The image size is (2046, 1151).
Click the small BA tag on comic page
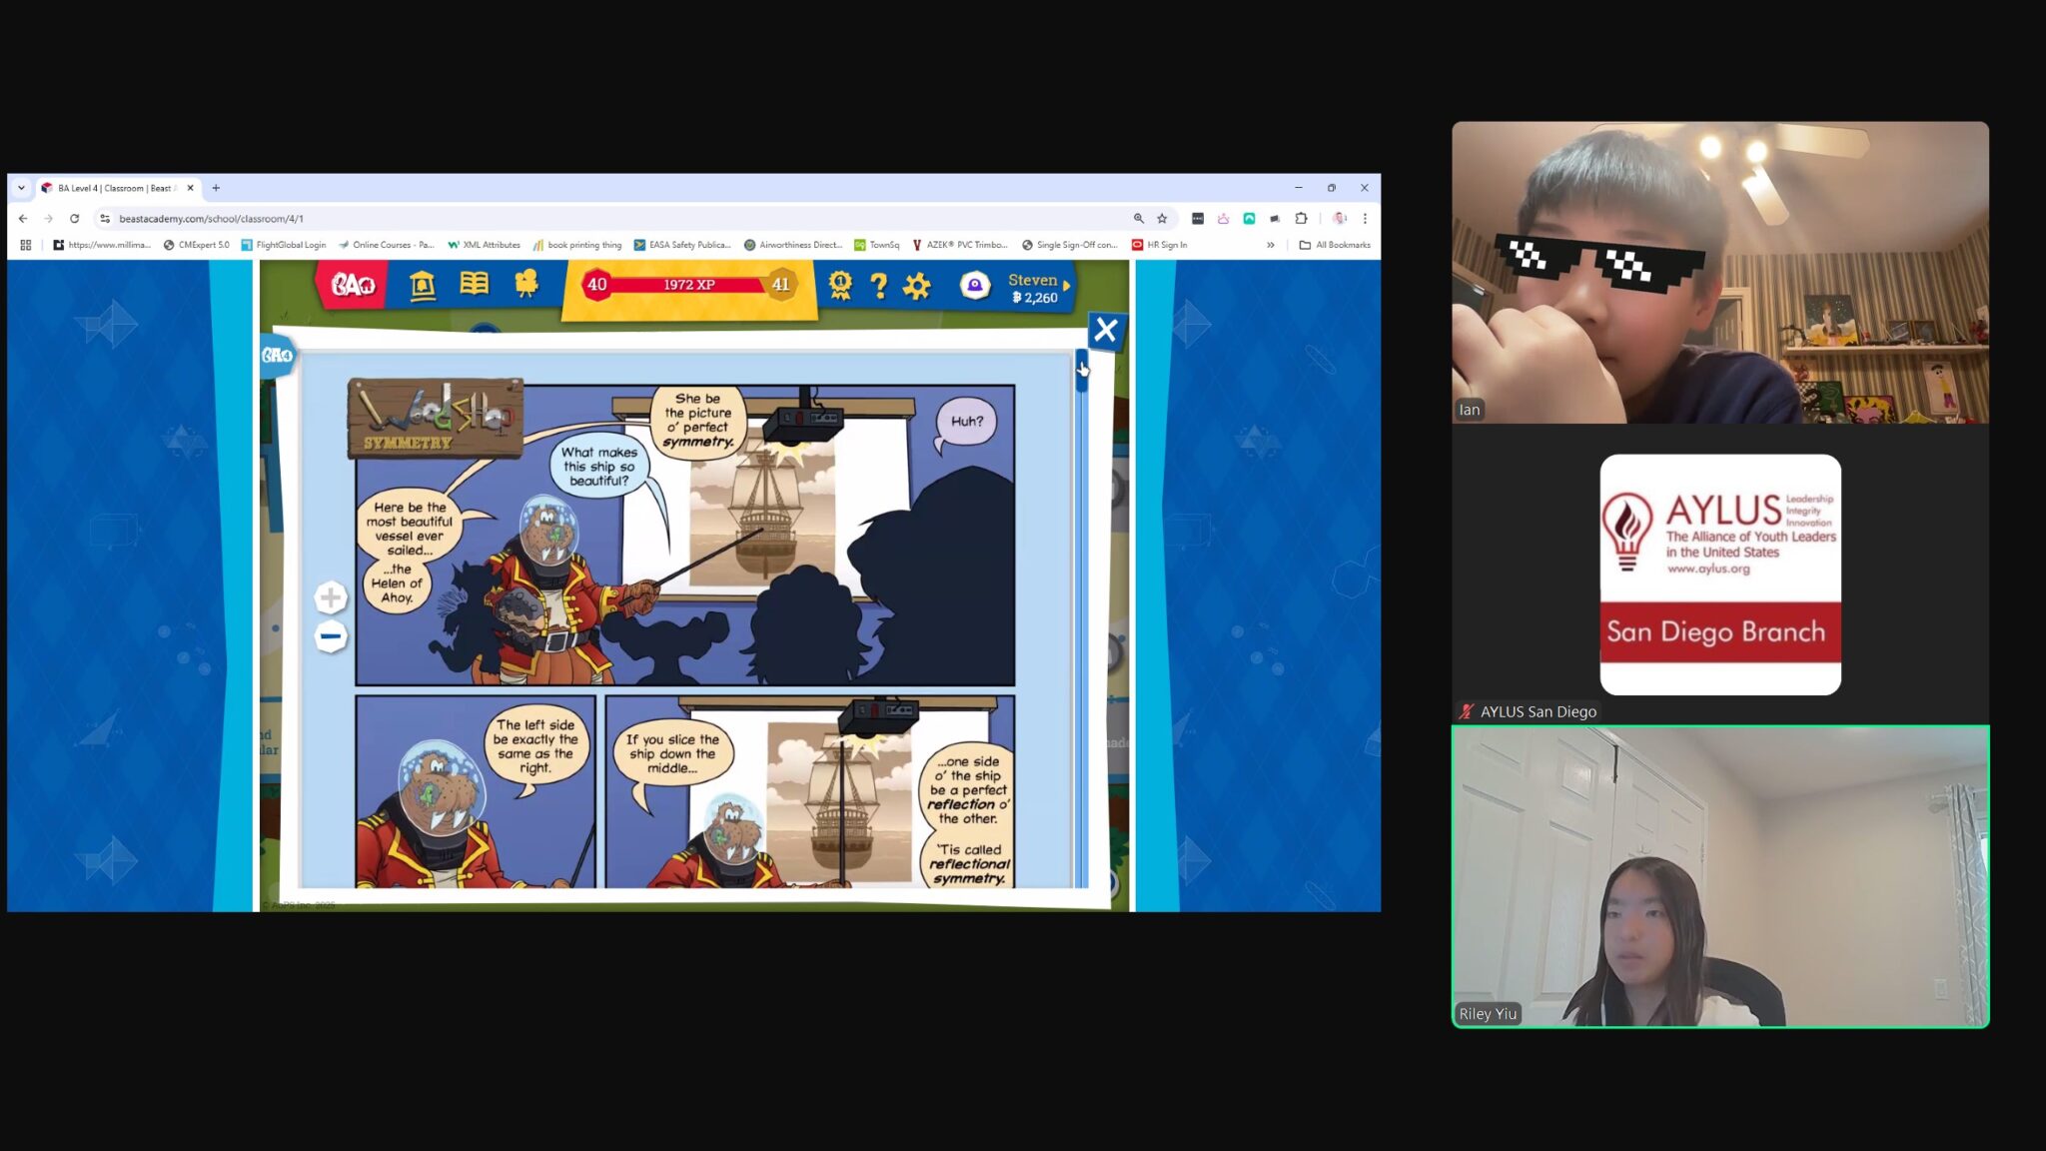click(277, 355)
